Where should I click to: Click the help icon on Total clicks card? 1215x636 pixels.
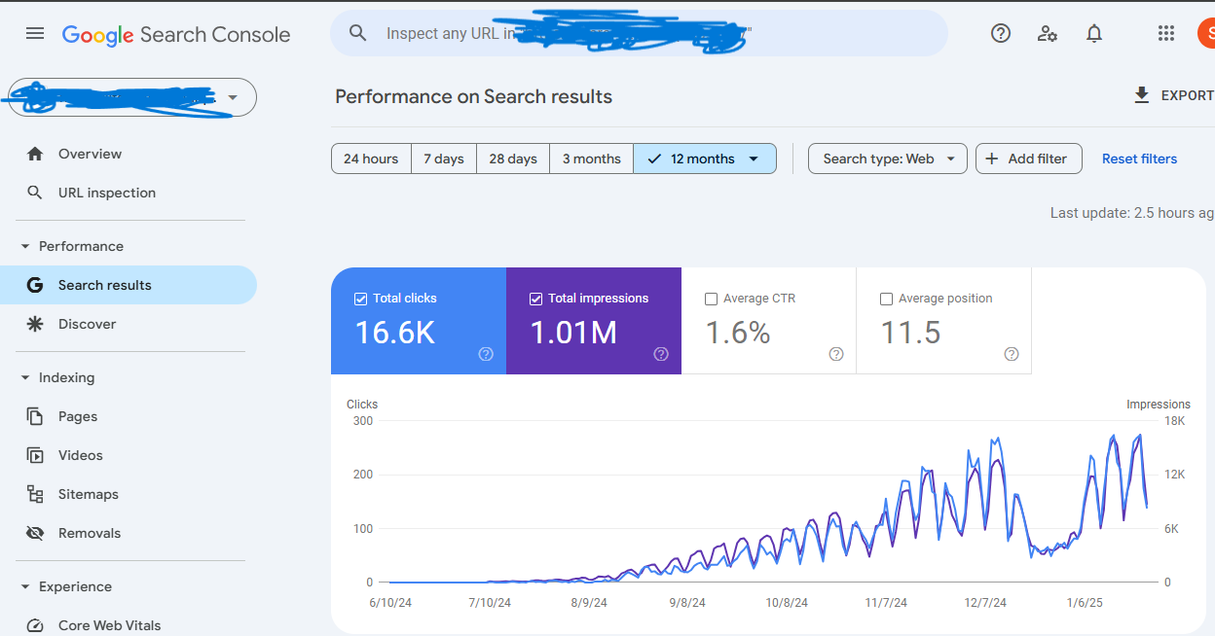click(x=486, y=354)
